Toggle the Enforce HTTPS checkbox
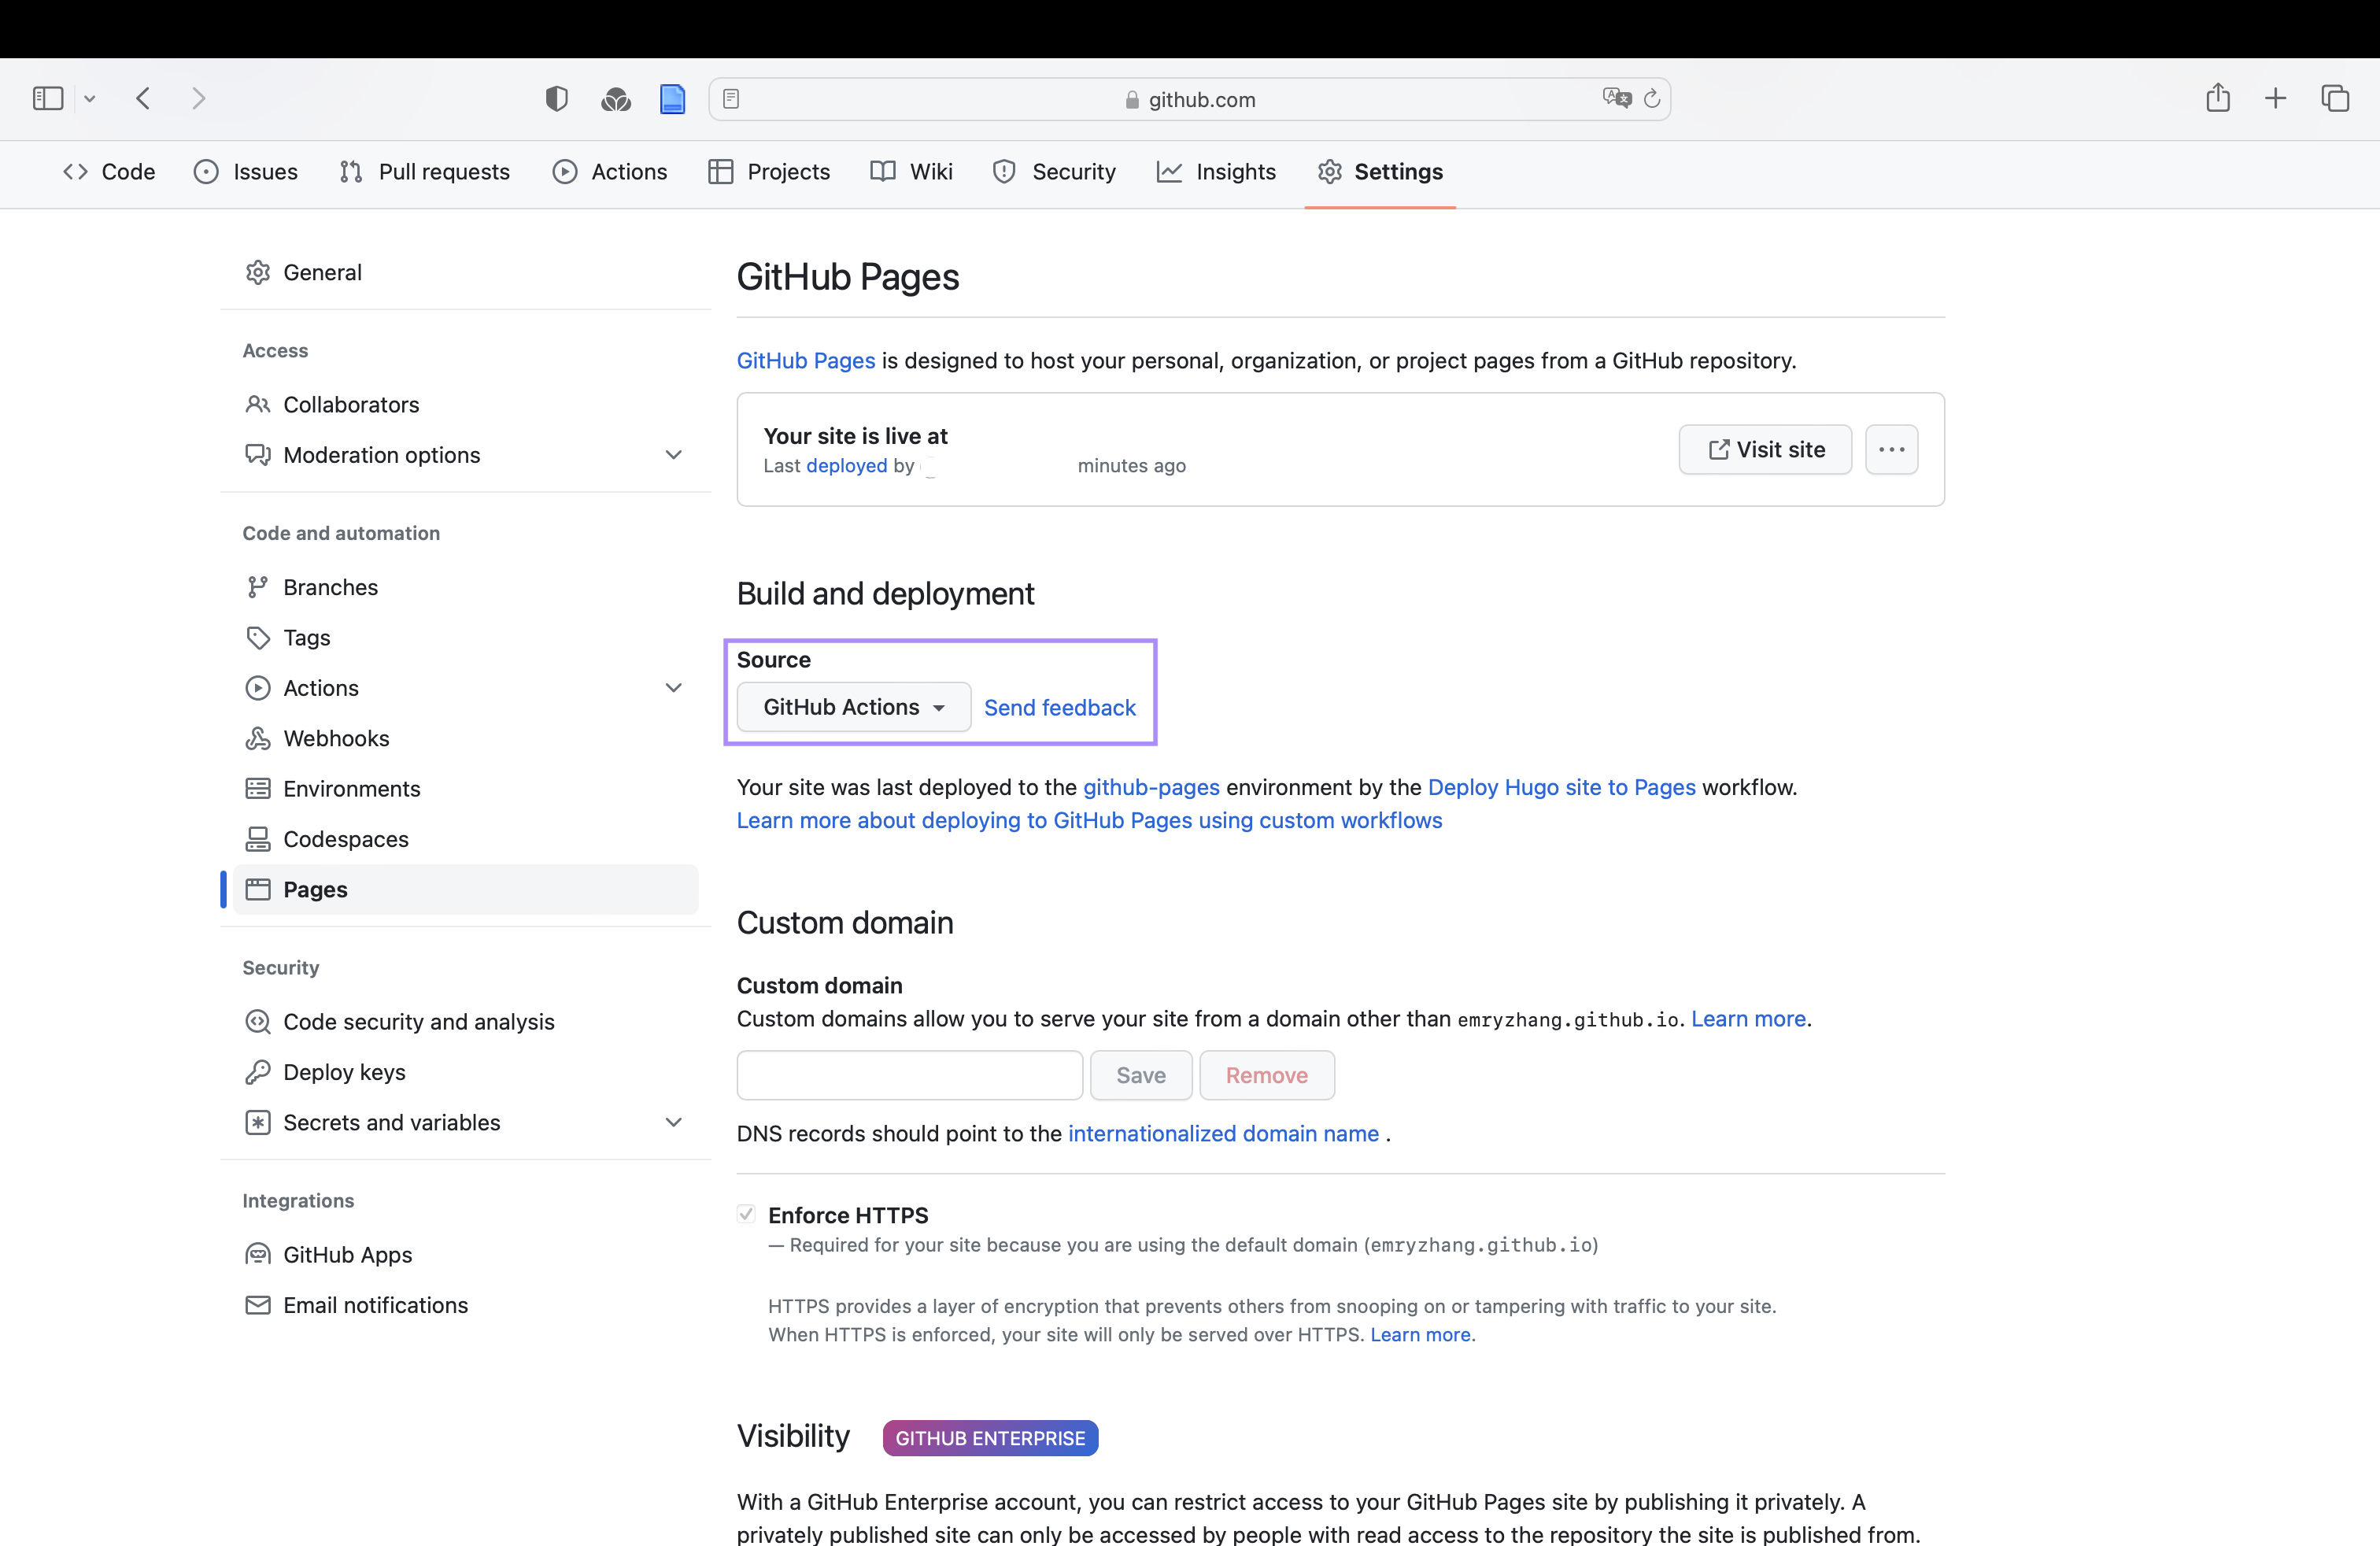This screenshot has width=2380, height=1546. coord(746,1214)
